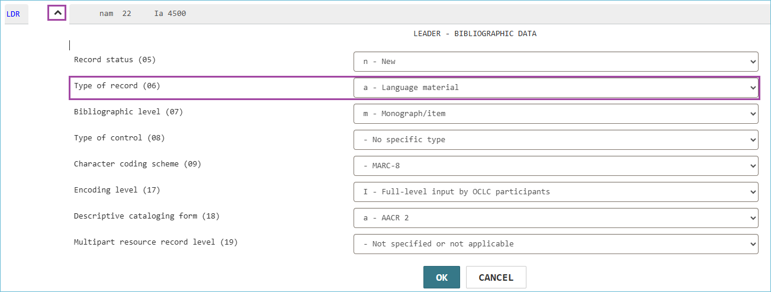
Task: Expand the MARC-8 coding scheme dropdown
Action: [x=555, y=166]
